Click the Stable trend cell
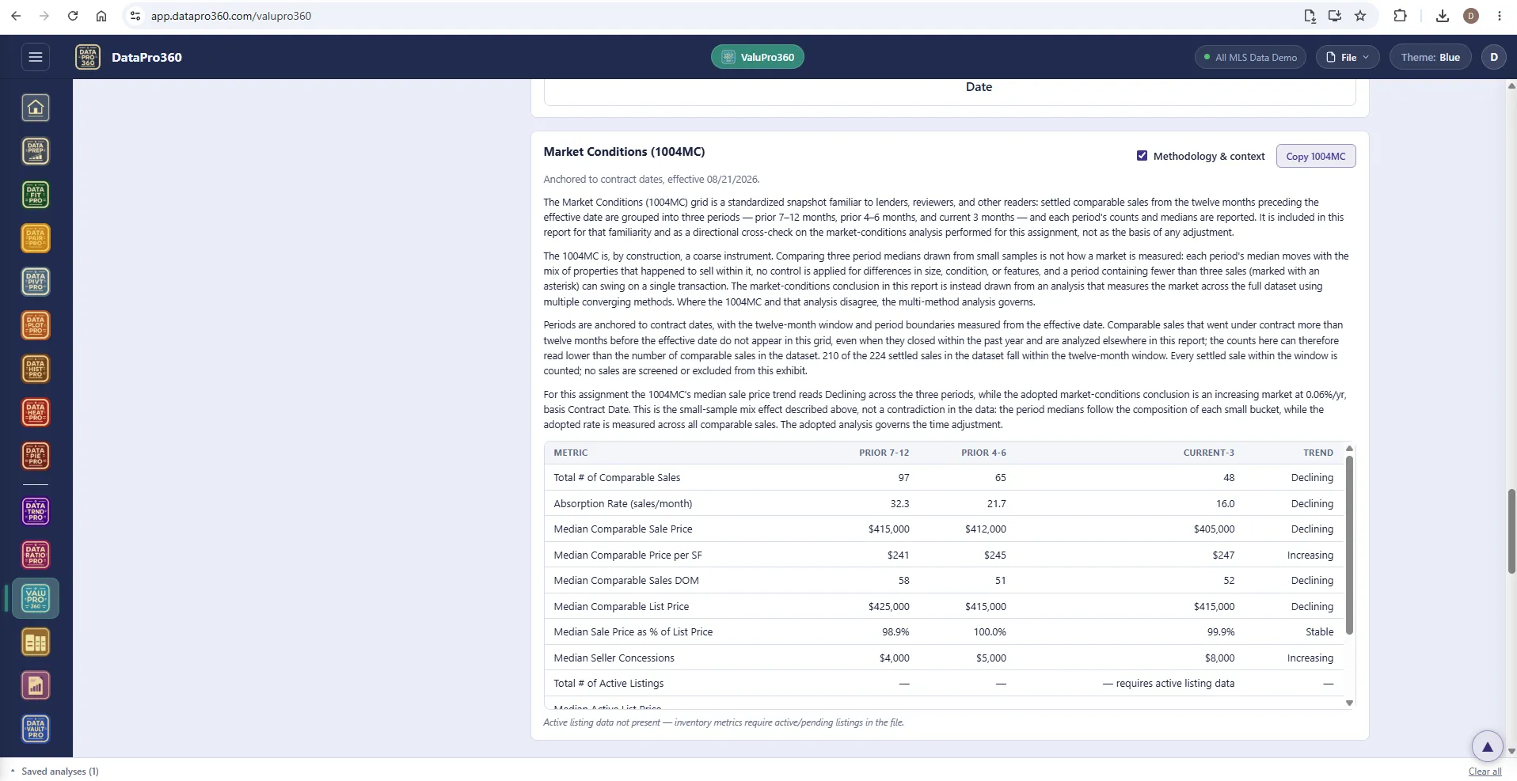 [1319, 631]
